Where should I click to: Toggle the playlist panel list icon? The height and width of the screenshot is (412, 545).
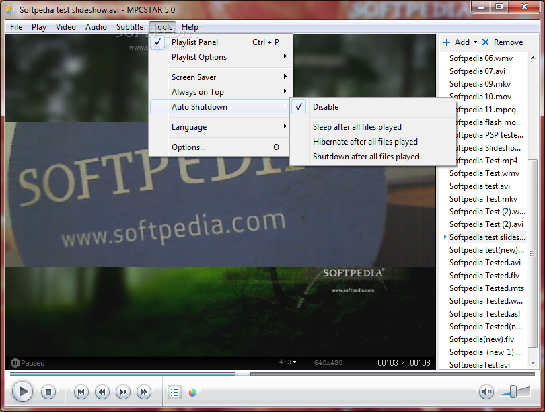(174, 393)
